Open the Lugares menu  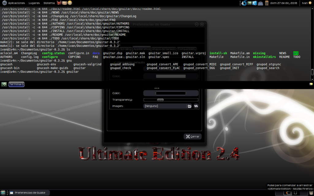pyautogui.click(x=34, y=3)
